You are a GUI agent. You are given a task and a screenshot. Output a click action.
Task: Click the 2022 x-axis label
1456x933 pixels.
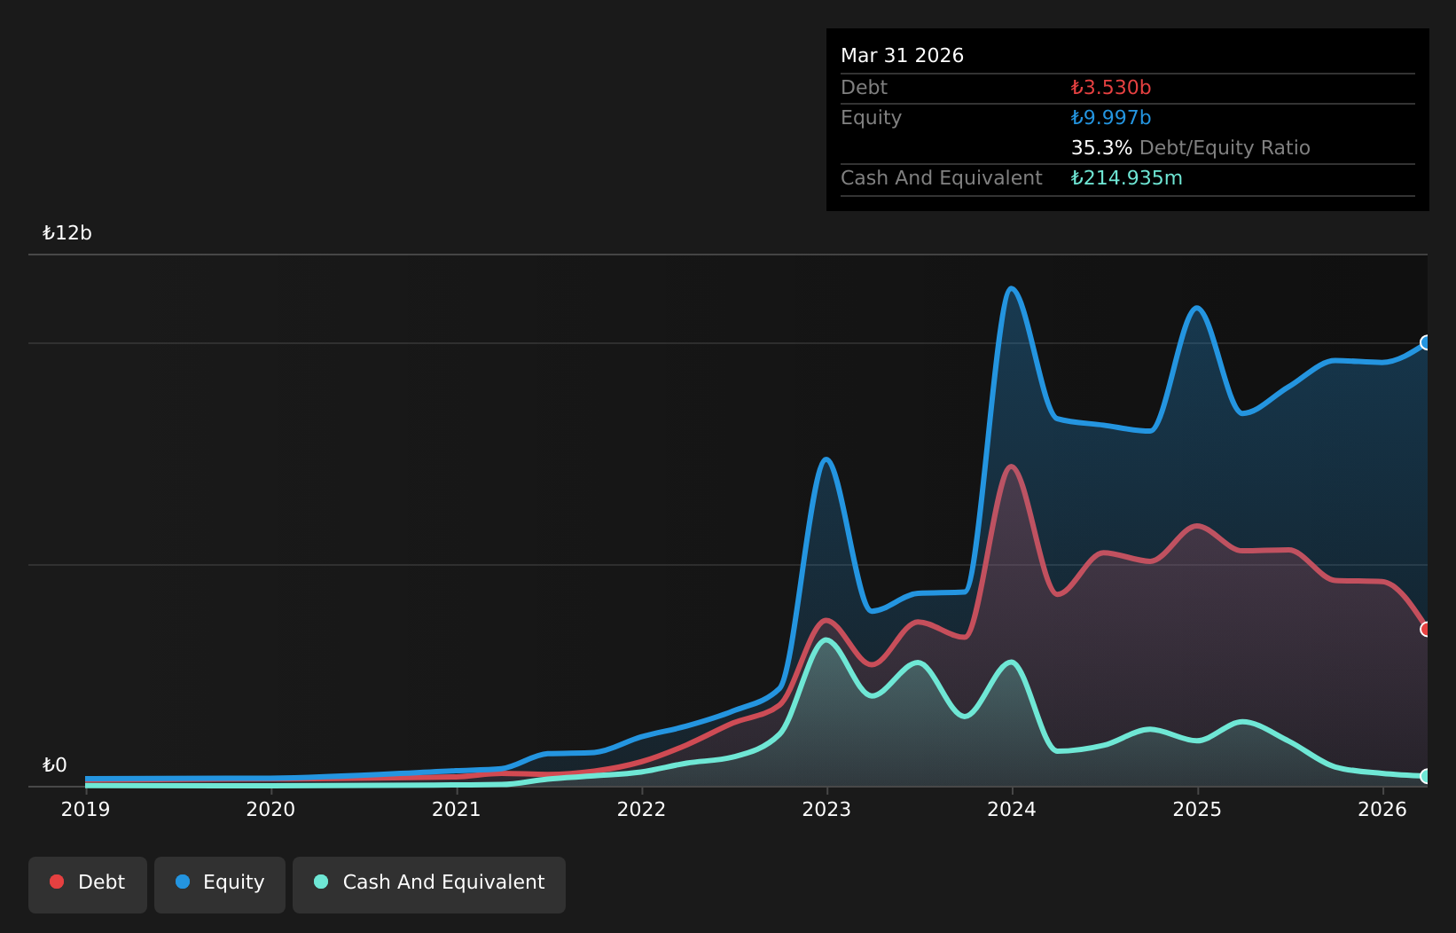tap(641, 809)
